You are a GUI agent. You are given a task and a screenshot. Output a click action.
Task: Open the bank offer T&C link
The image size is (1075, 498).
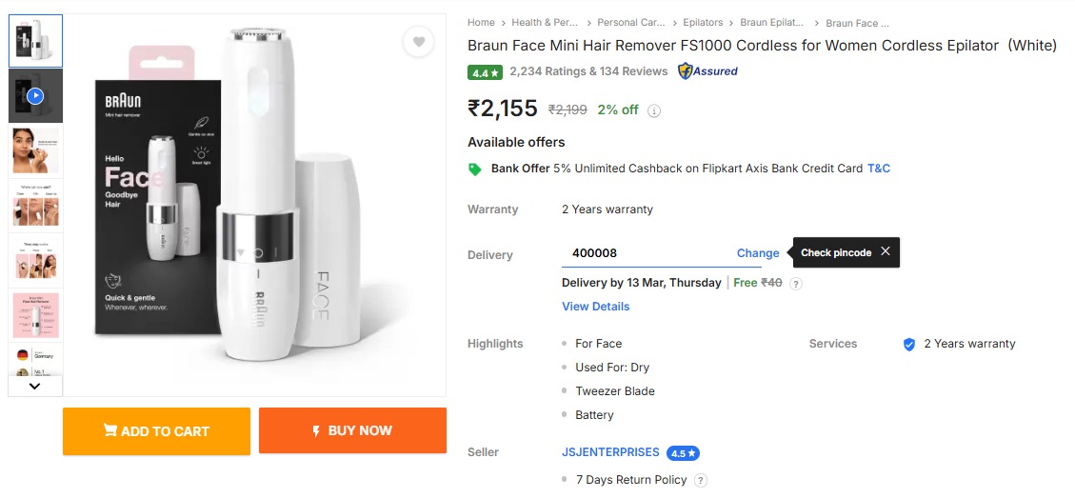click(x=879, y=169)
